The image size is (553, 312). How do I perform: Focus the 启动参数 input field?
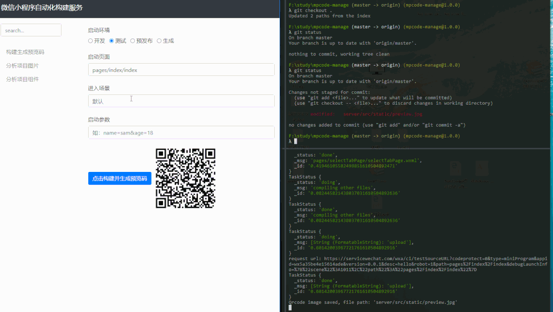pos(181,133)
